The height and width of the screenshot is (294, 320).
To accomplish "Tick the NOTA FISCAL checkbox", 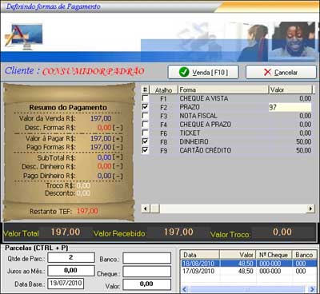I will click(145, 115).
